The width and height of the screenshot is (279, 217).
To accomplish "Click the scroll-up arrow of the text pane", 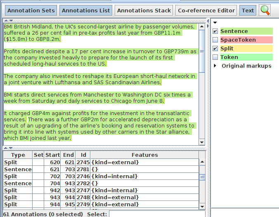I will (202, 27).
